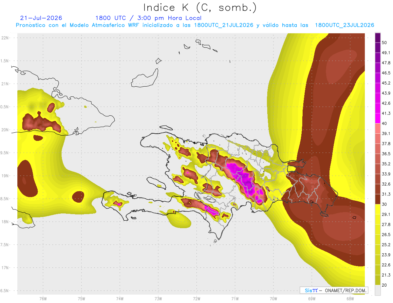Click the '19N' latitude label

pyautogui.click(x=5, y=176)
